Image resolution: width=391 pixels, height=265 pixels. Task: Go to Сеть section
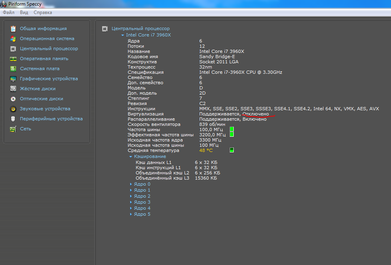(26, 129)
